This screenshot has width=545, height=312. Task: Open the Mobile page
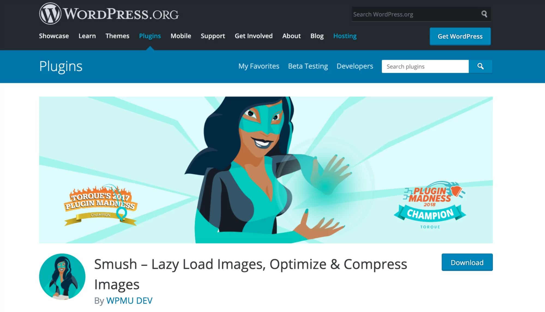pyautogui.click(x=181, y=36)
